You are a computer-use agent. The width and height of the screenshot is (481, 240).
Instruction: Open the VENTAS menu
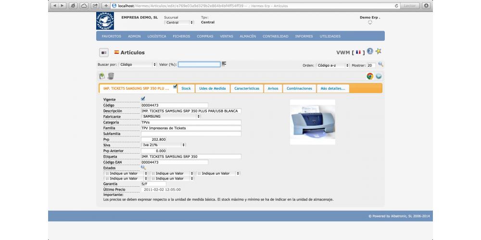coord(227,36)
